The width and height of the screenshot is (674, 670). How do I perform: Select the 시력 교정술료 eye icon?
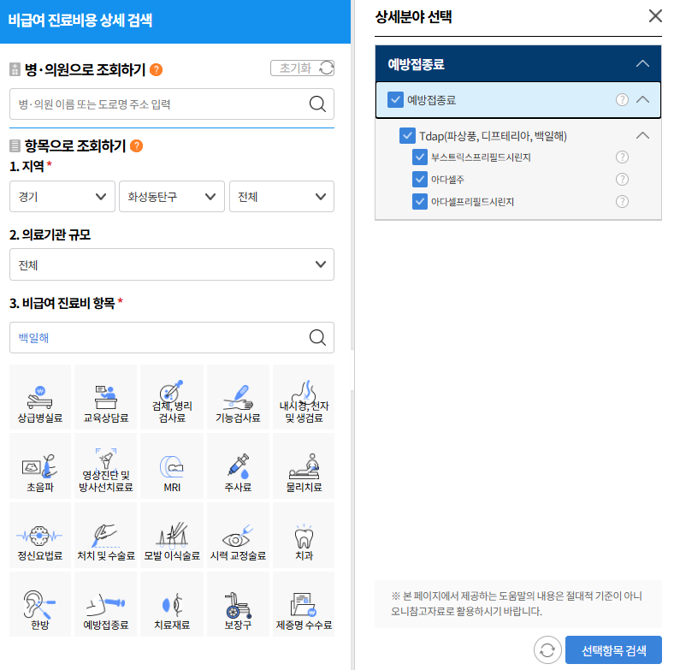238,536
